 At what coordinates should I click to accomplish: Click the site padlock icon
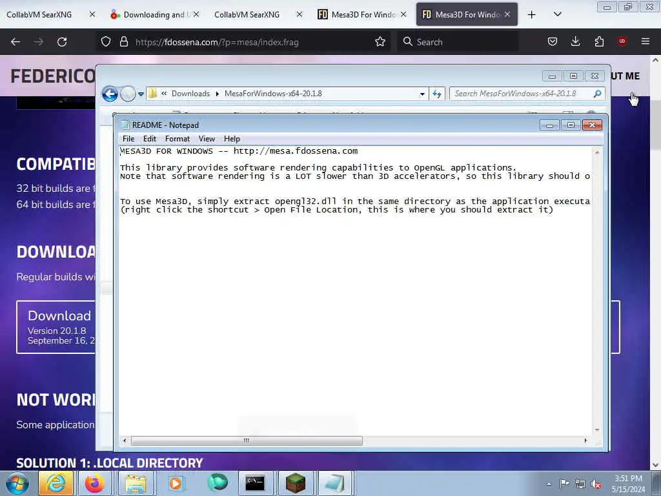pos(123,42)
